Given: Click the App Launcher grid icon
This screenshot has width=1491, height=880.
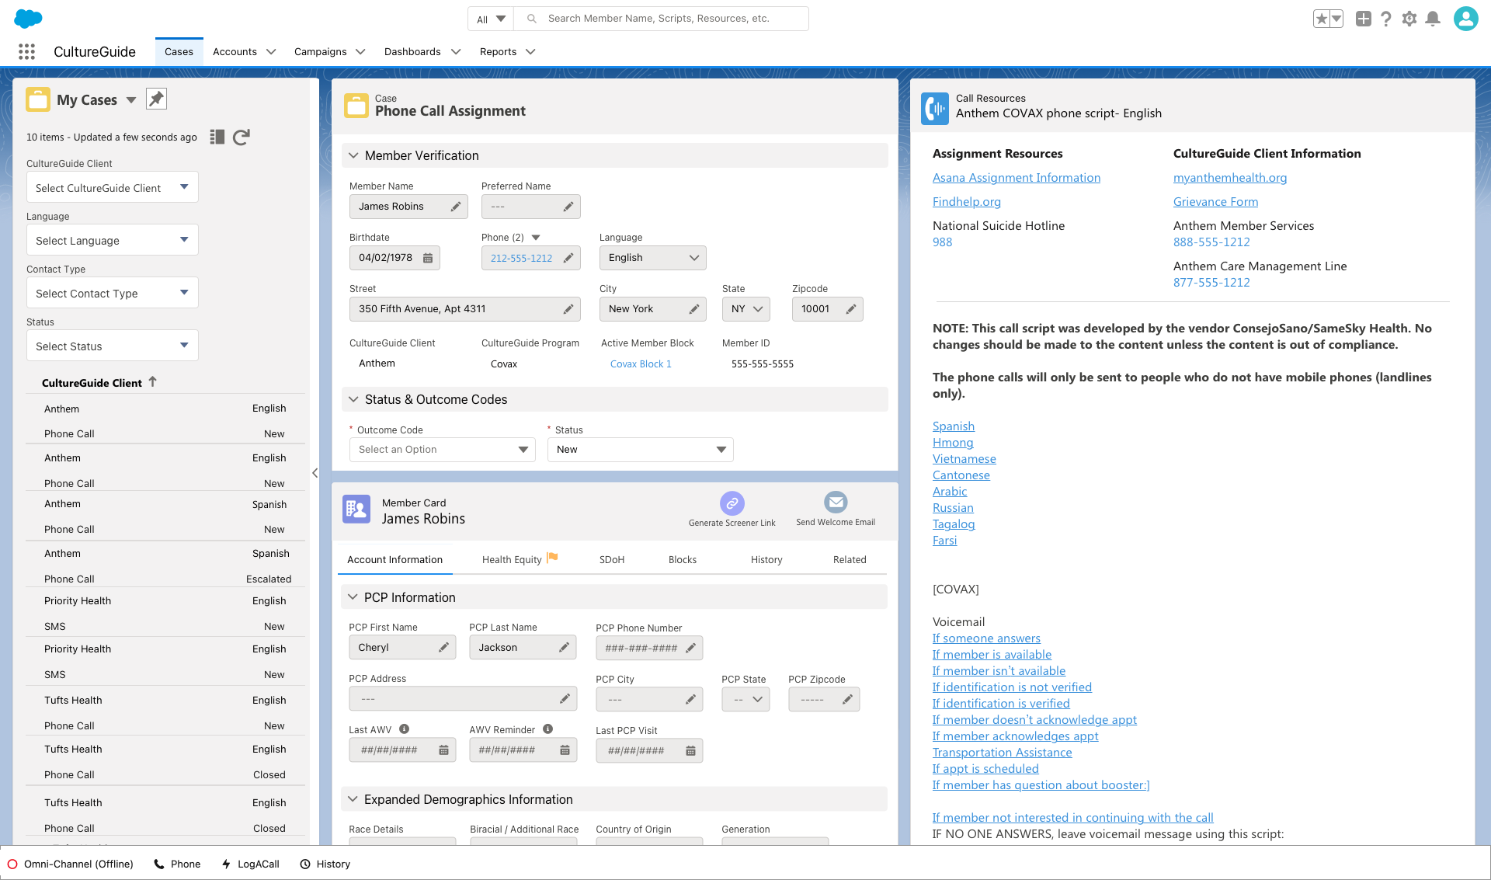Looking at the screenshot, I should click(26, 52).
